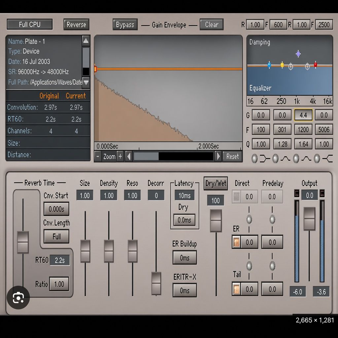Image resolution: width=338 pixels, height=338 pixels.
Task: Select the orange gain envelope start handle
Action: tap(95, 69)
